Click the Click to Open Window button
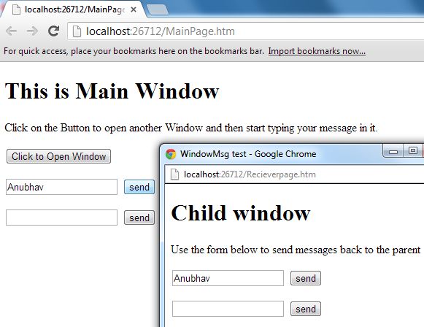The width and height of the screenshot is (424, 327). (58, 156)
